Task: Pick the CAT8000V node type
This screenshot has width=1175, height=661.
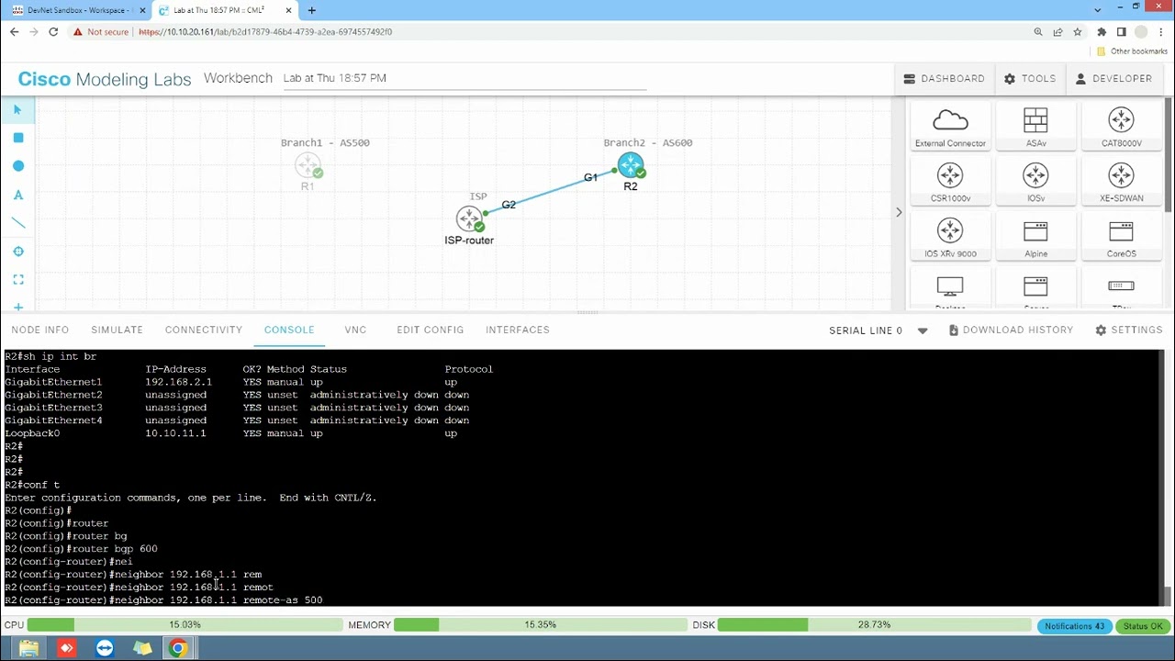Action: point(1121,127)
